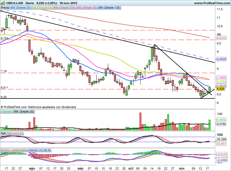
Task: Select the Señal indicator label
Action: pos(24,150)
